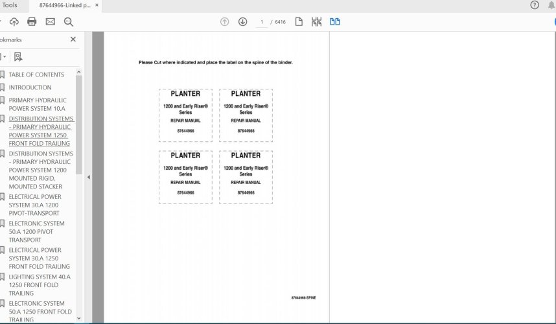Print the document using printer icon
The width and height of the screenshot is (556, 324).
[x=32, y=22]
